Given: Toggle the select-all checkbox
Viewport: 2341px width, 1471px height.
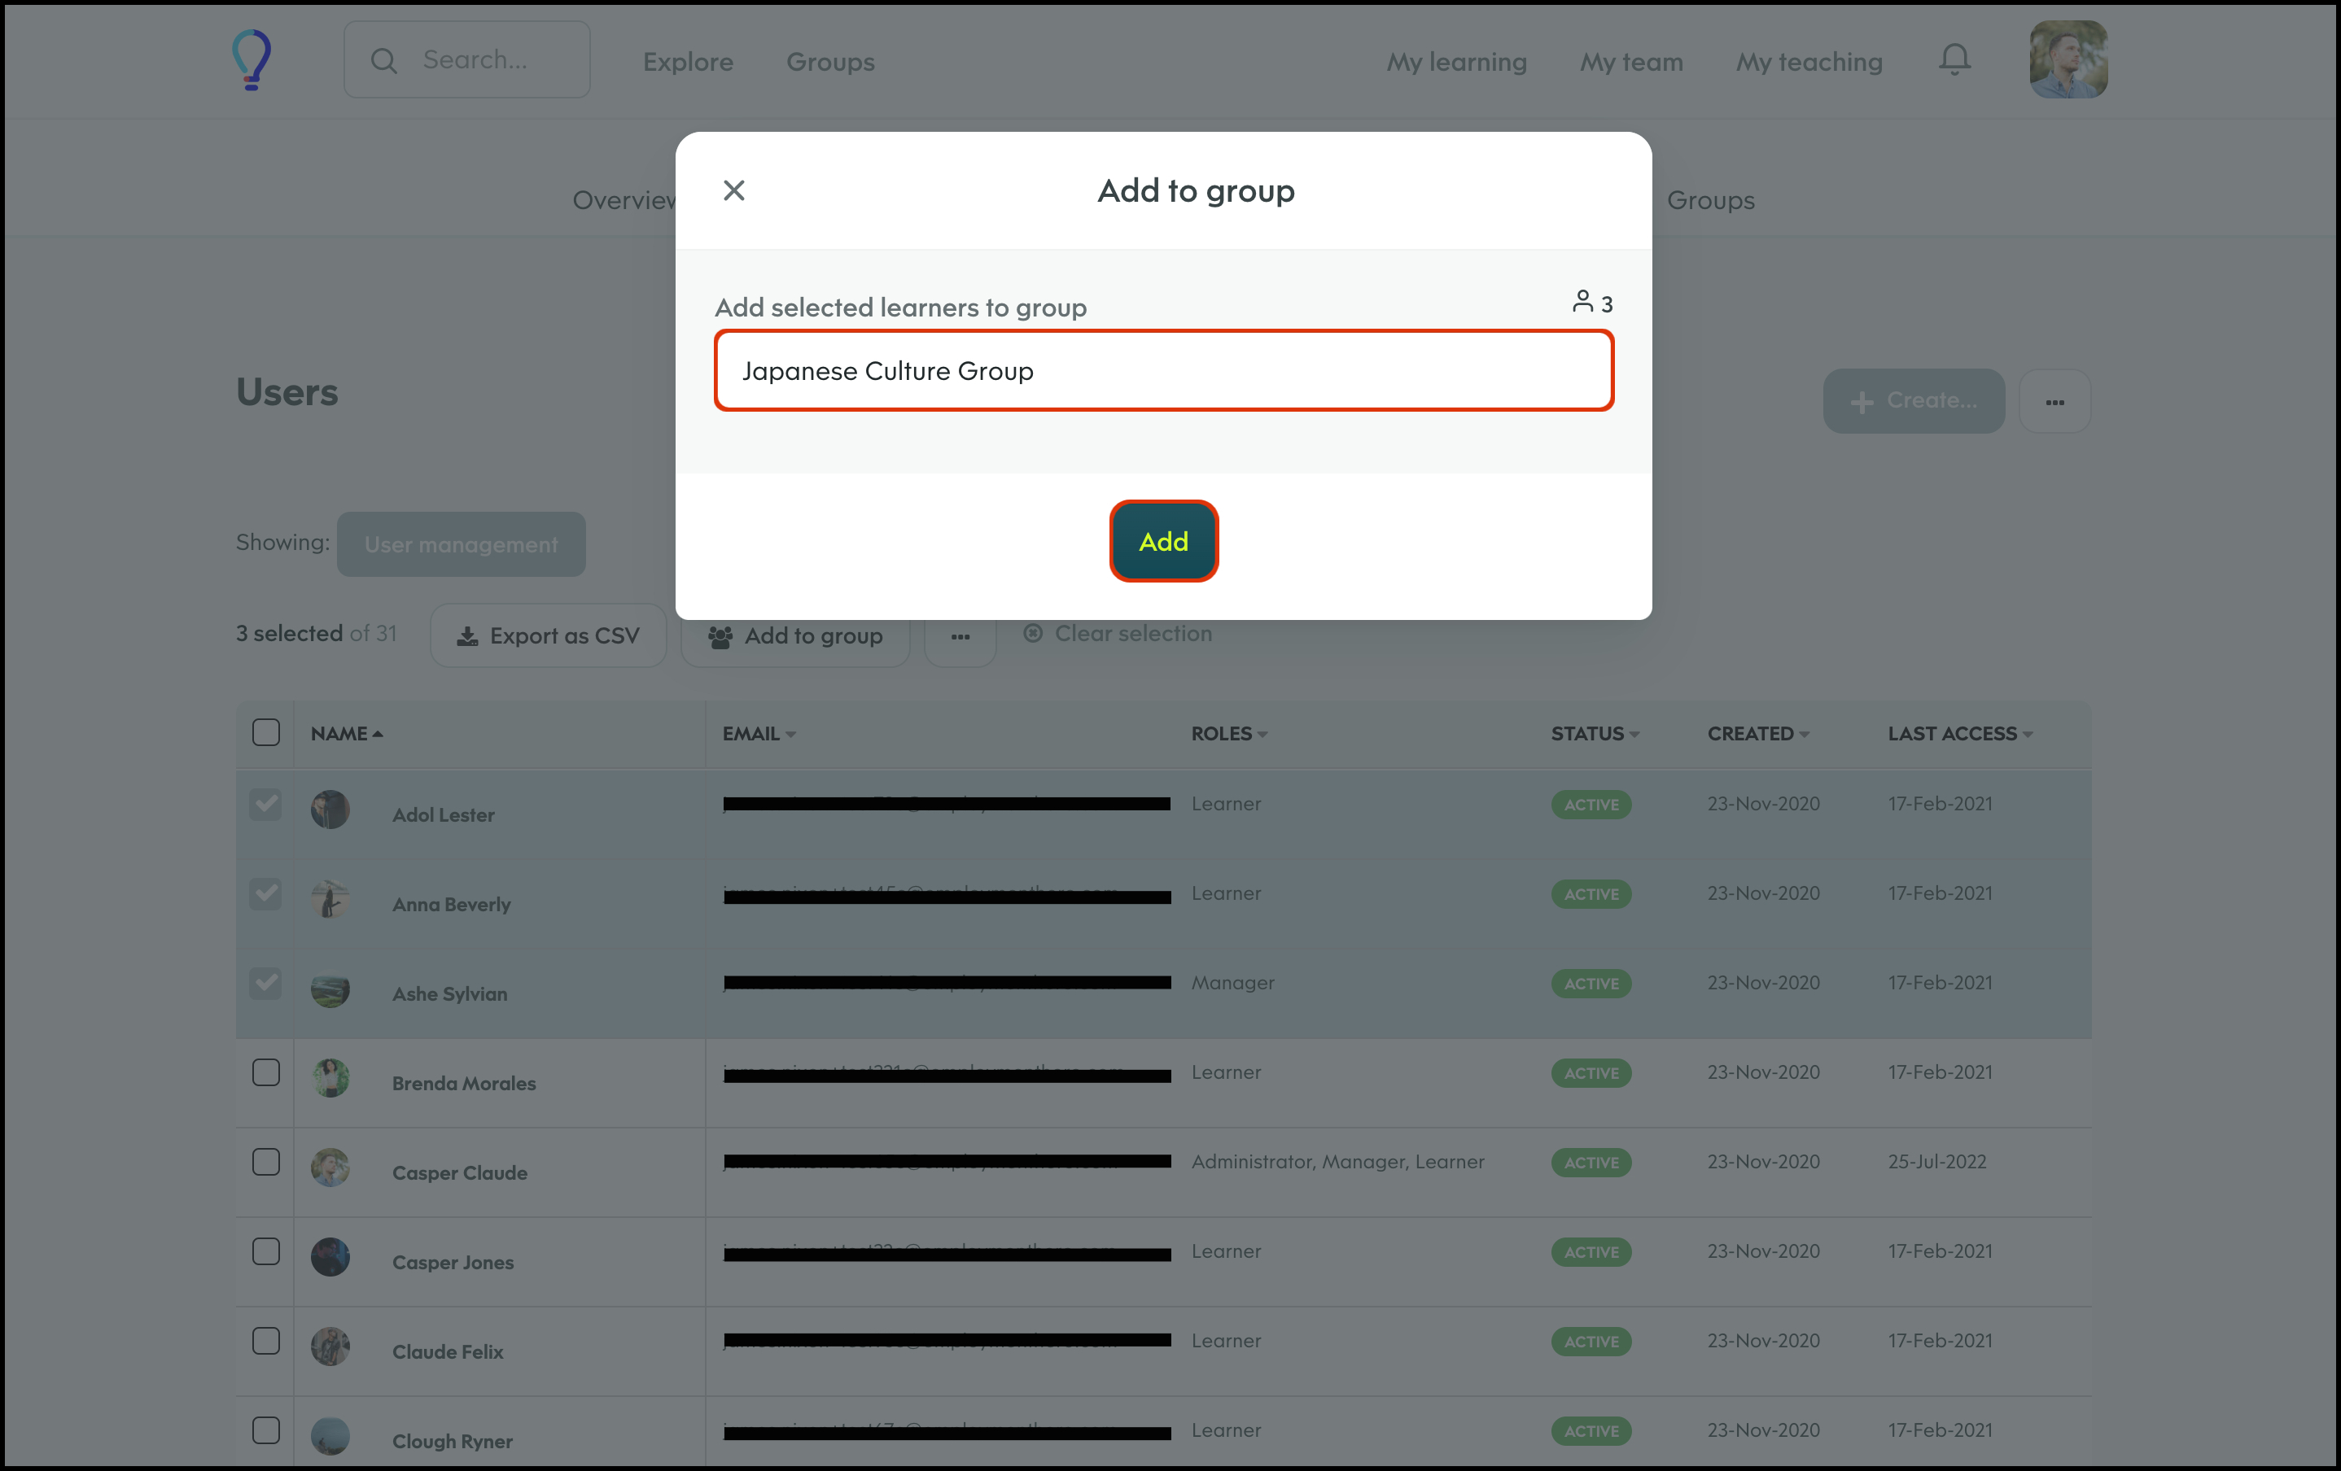Looking at the screenshot, I should 265,731.
